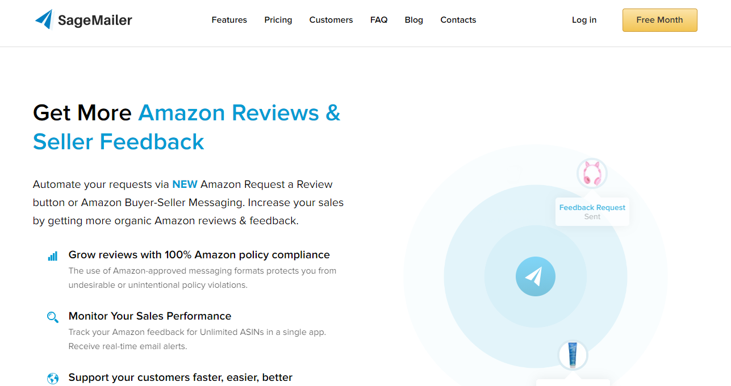Click the SageMailer brand name text
This screenshot has width=731, height=386.
point(95,21)
